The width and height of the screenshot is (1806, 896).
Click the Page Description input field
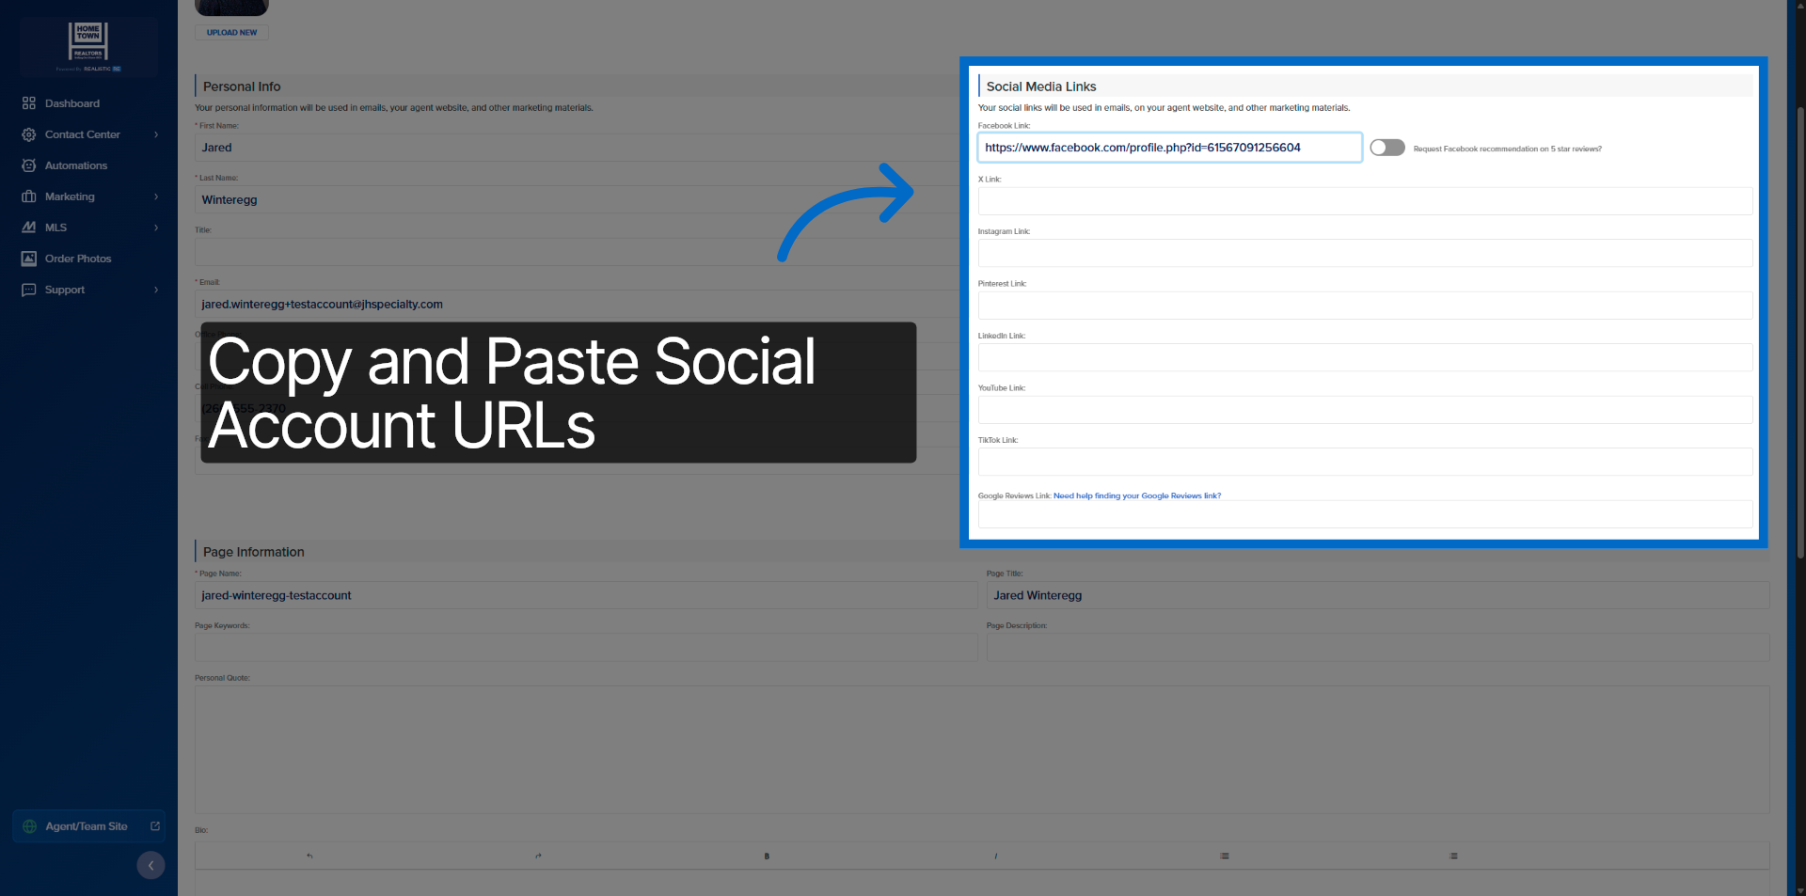coord(1378,647)
